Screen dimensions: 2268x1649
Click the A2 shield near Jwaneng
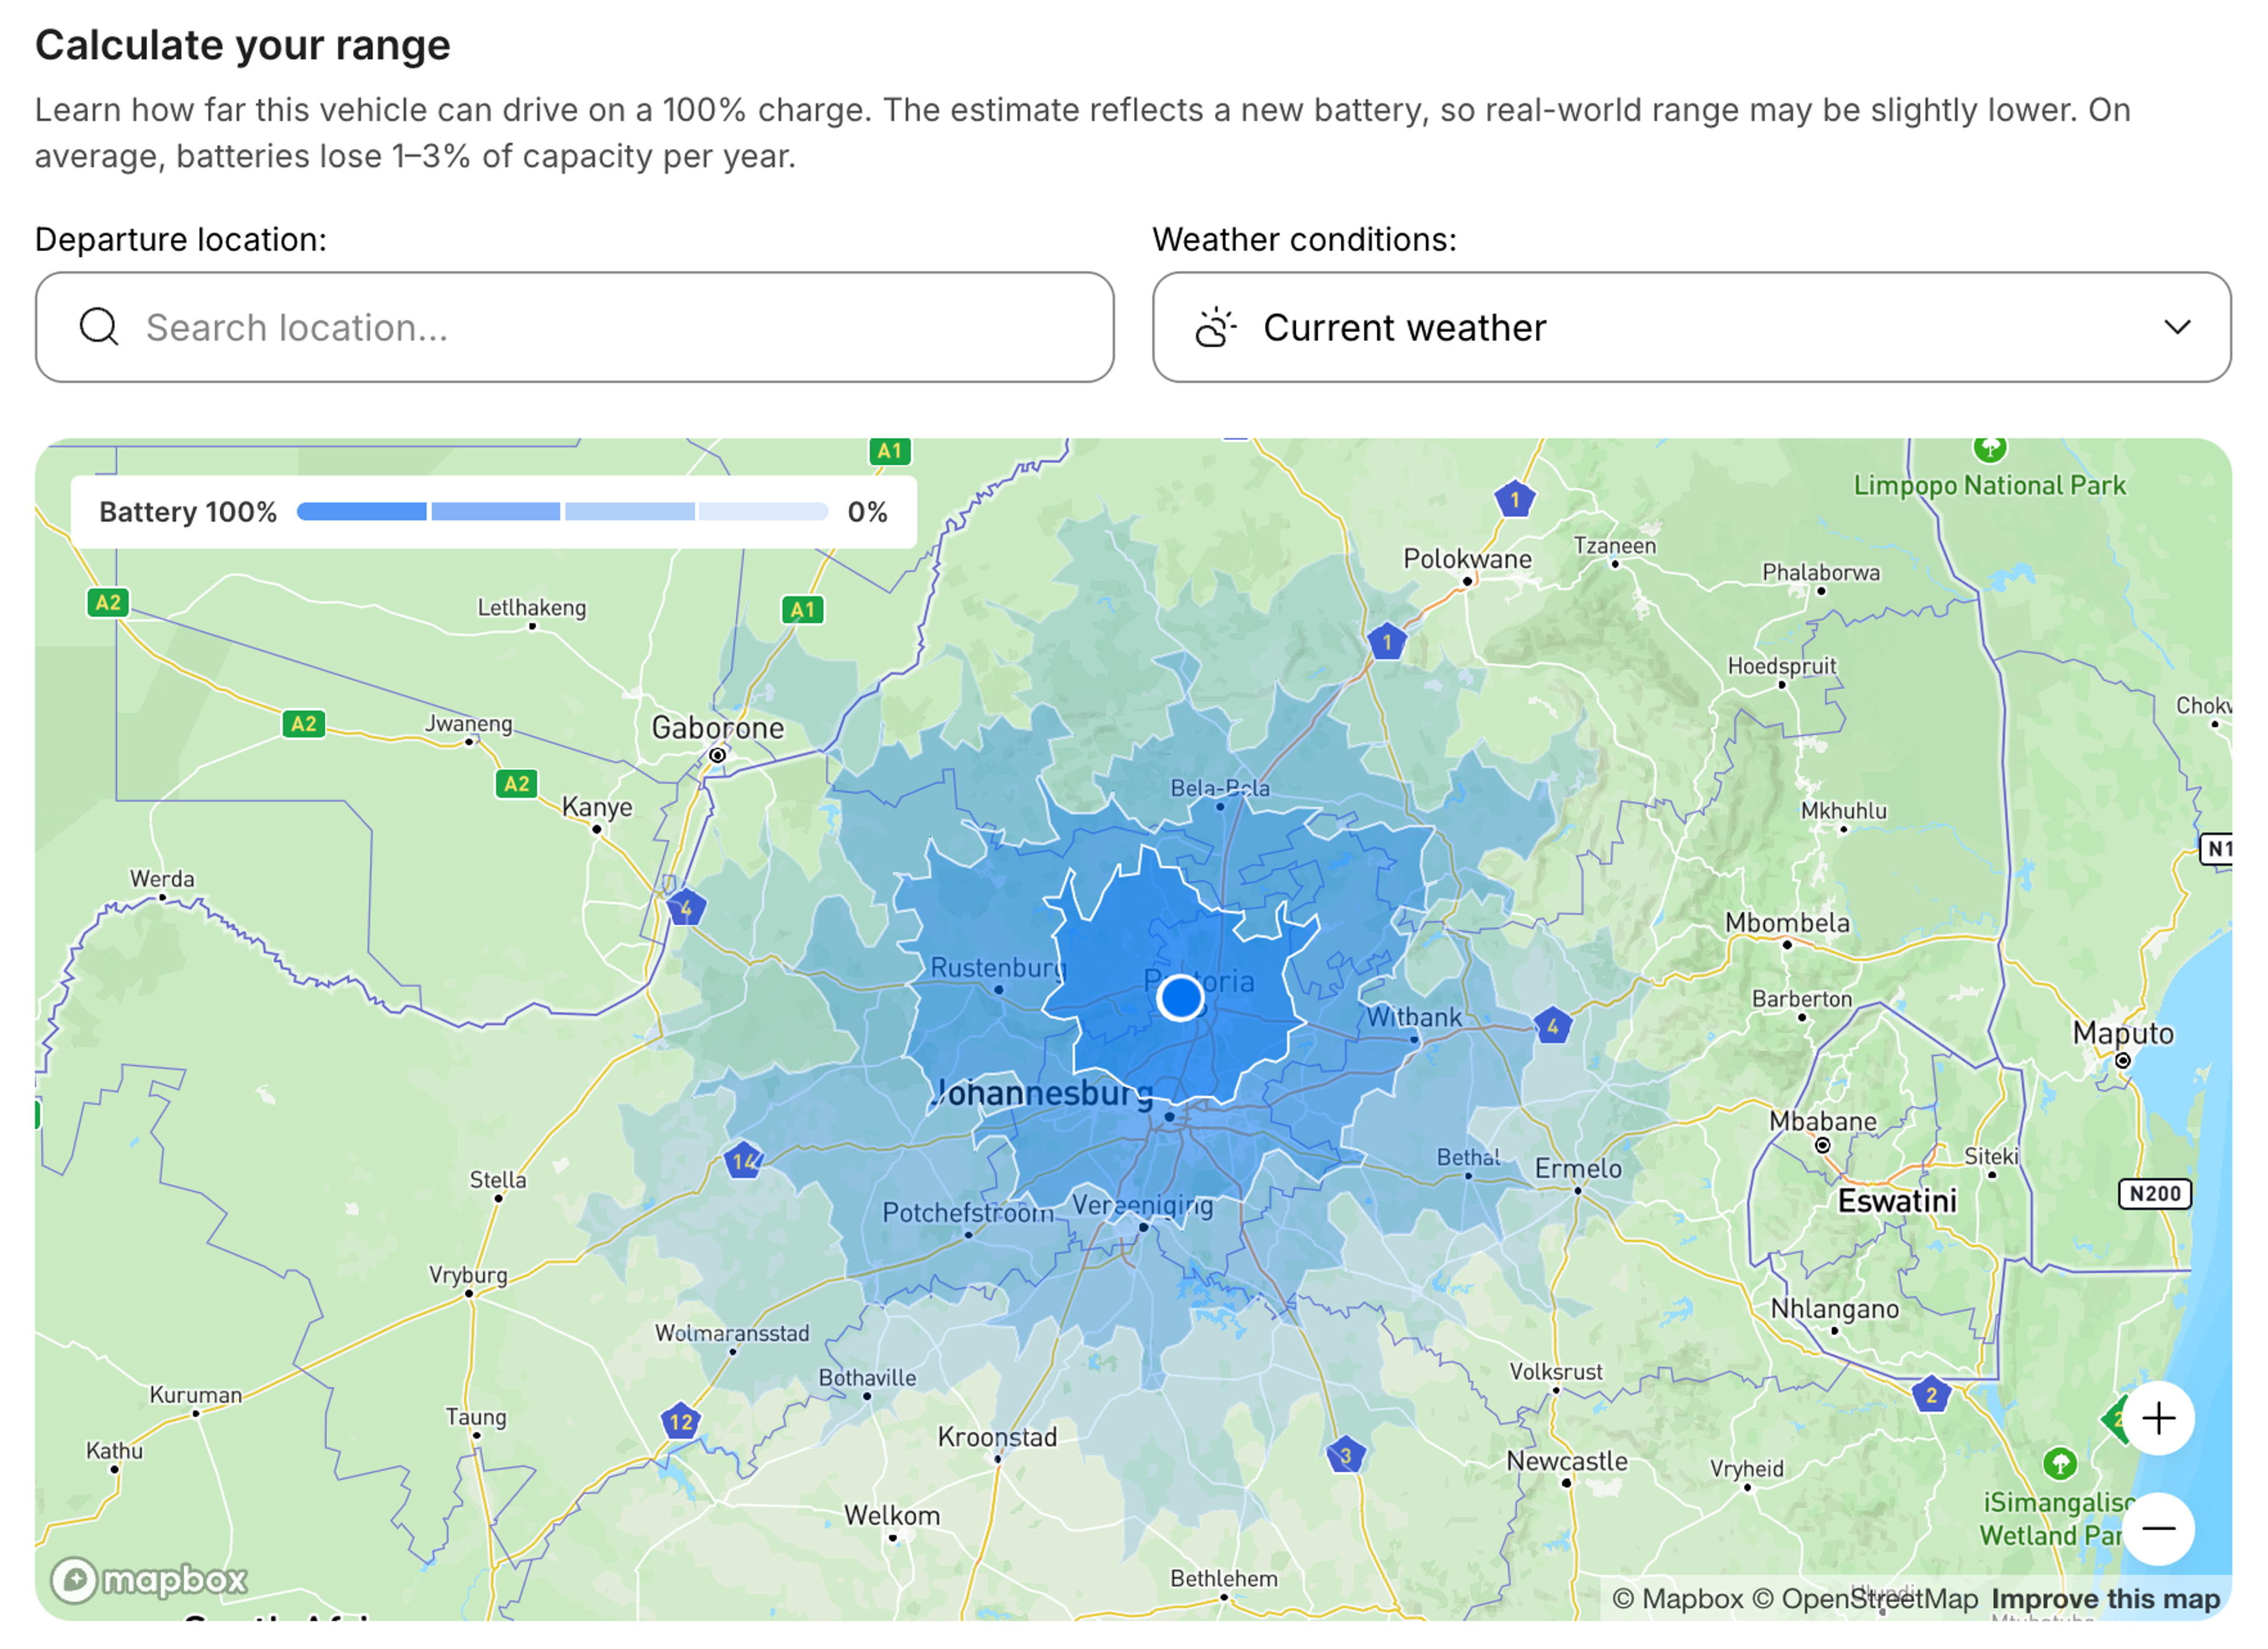(303, 723)
